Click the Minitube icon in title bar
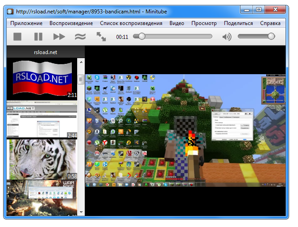This screenshot has width=298, height=227. [10, 12]
